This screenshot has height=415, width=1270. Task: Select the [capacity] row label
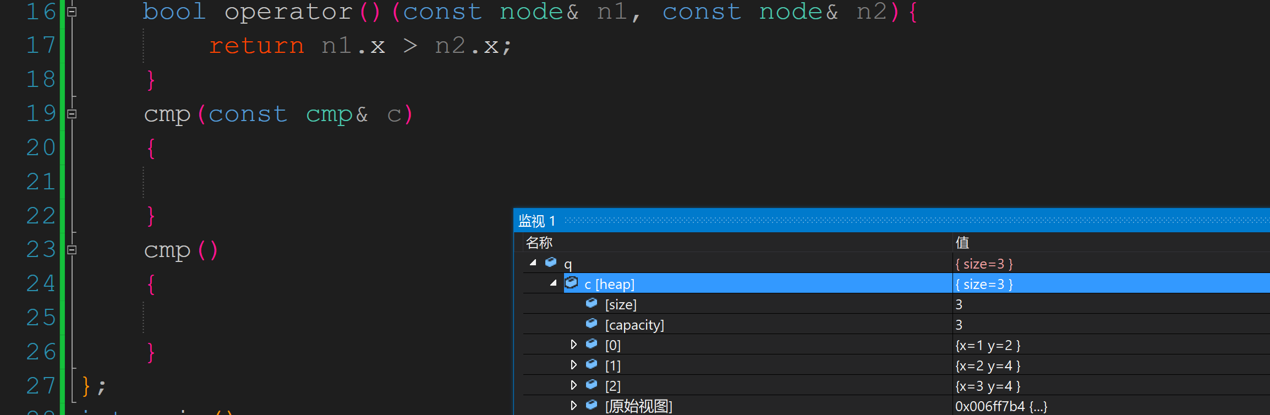(634, 325)
